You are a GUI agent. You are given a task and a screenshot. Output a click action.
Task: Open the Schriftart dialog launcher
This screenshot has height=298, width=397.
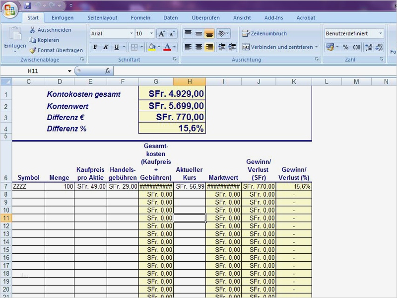tap(175, 58)
